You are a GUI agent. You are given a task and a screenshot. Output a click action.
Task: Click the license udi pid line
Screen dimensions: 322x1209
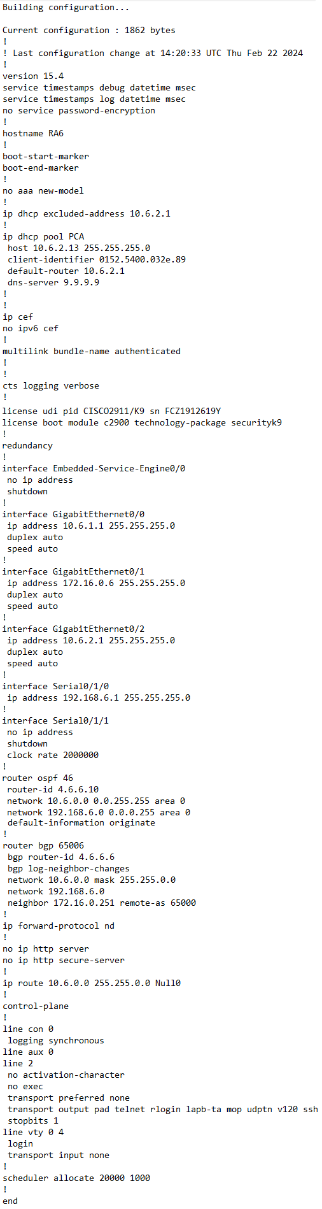[112, 411]
